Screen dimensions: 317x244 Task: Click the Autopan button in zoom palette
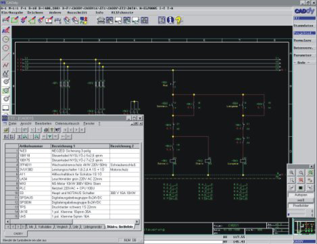click(301, 195)
